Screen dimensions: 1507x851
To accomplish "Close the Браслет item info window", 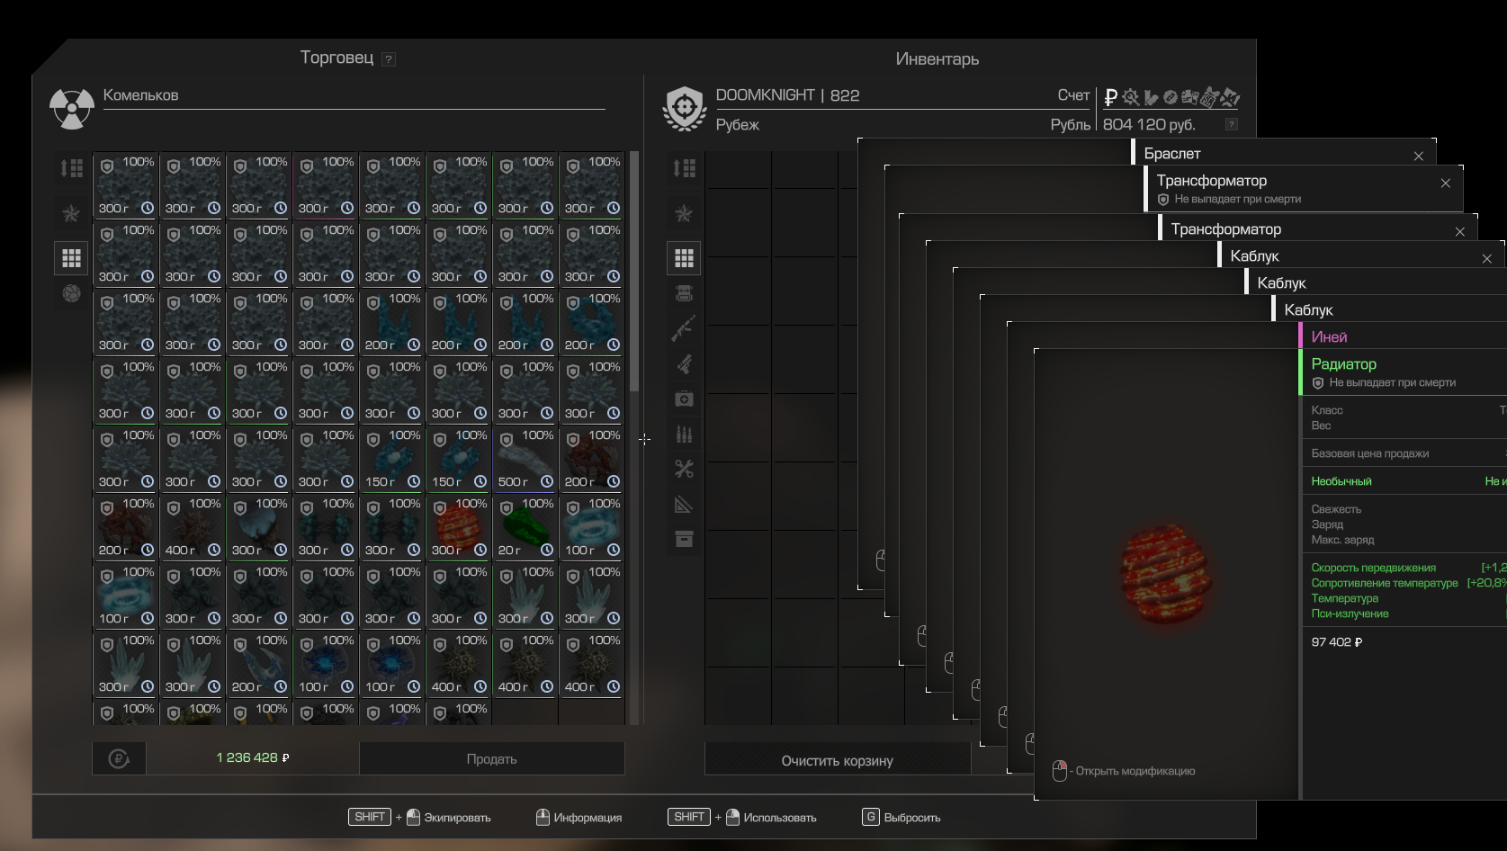I will pyautogui.click(x=1418, y=156).
